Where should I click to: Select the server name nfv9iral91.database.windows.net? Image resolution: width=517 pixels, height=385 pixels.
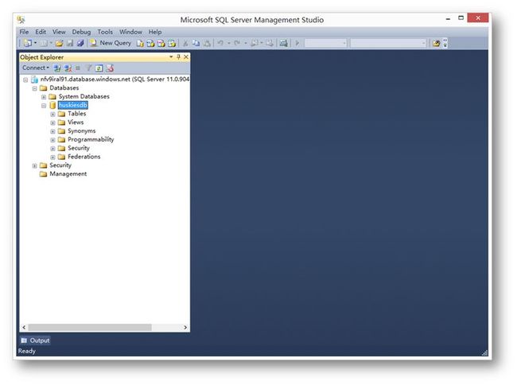point(115,80)
